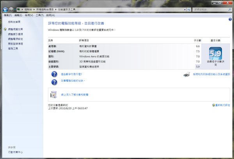Select 效能資訊及工具 in the address breadcrumb

(x=67, y=9)
